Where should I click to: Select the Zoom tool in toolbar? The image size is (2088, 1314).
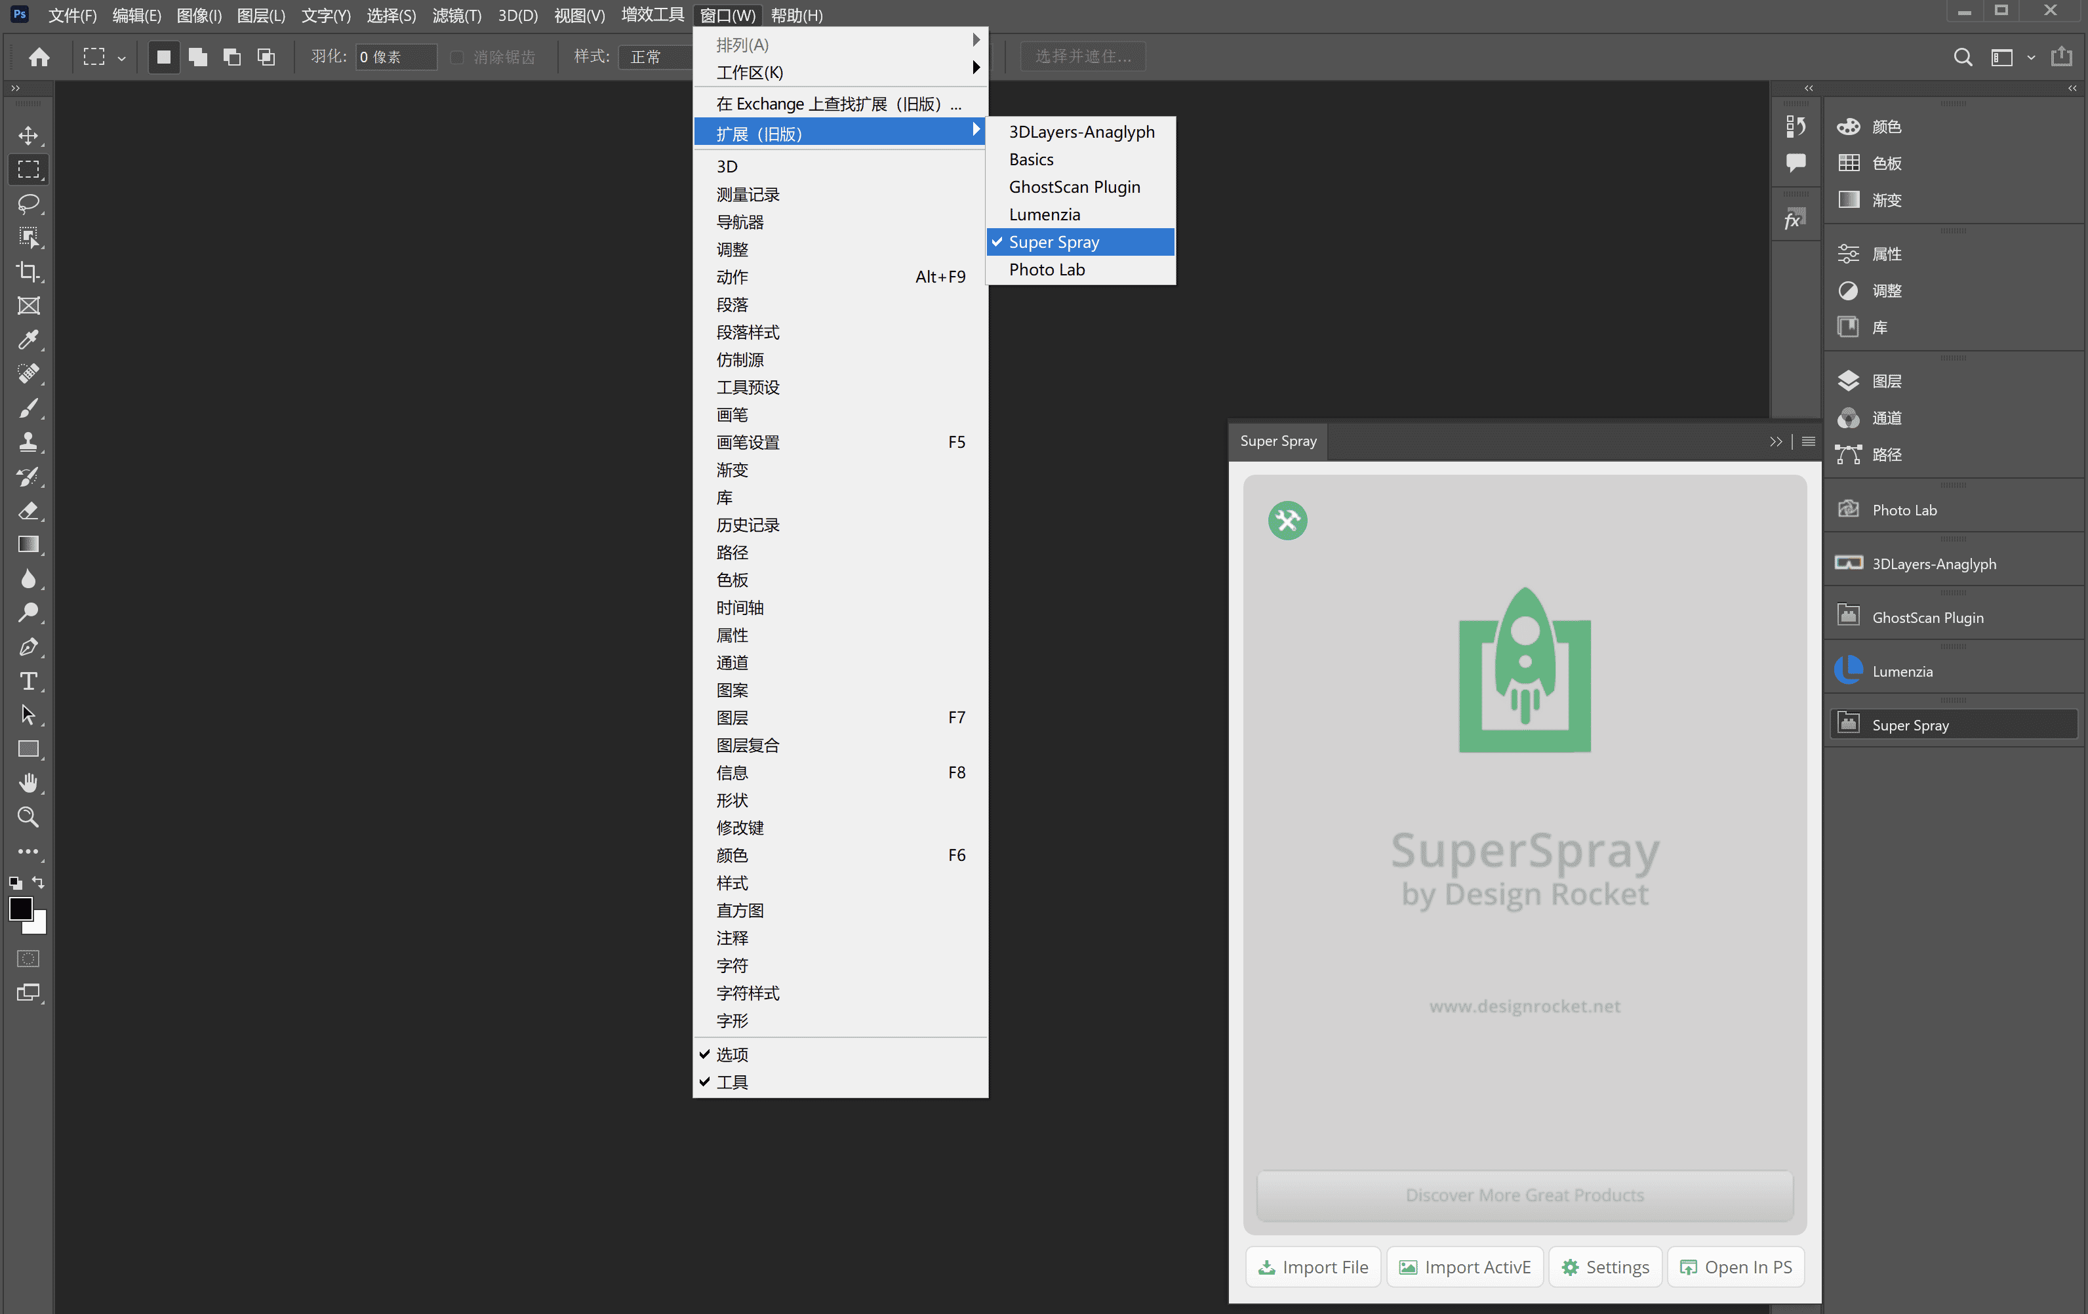pyautogui.click(x=28, y=818)
